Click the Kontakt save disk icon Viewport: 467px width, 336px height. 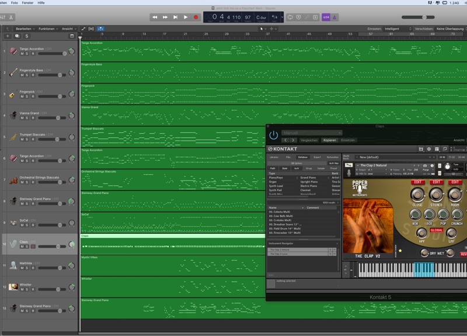421,149
